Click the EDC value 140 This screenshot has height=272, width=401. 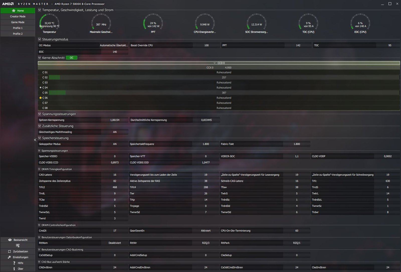[x=115, y=52]
